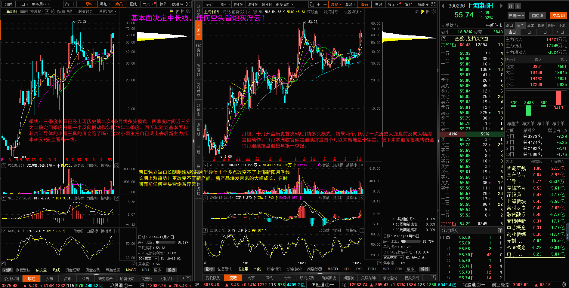Open 查看完整档买卖盘 link
The height and width of the screenshot is (288, 569).
(x=472, y=38)
